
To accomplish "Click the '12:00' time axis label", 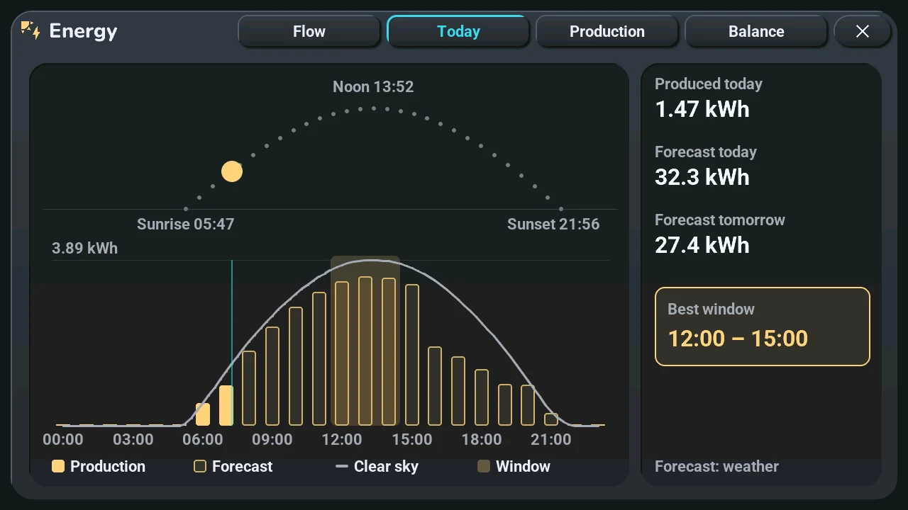I will click(x=342, y=439).
